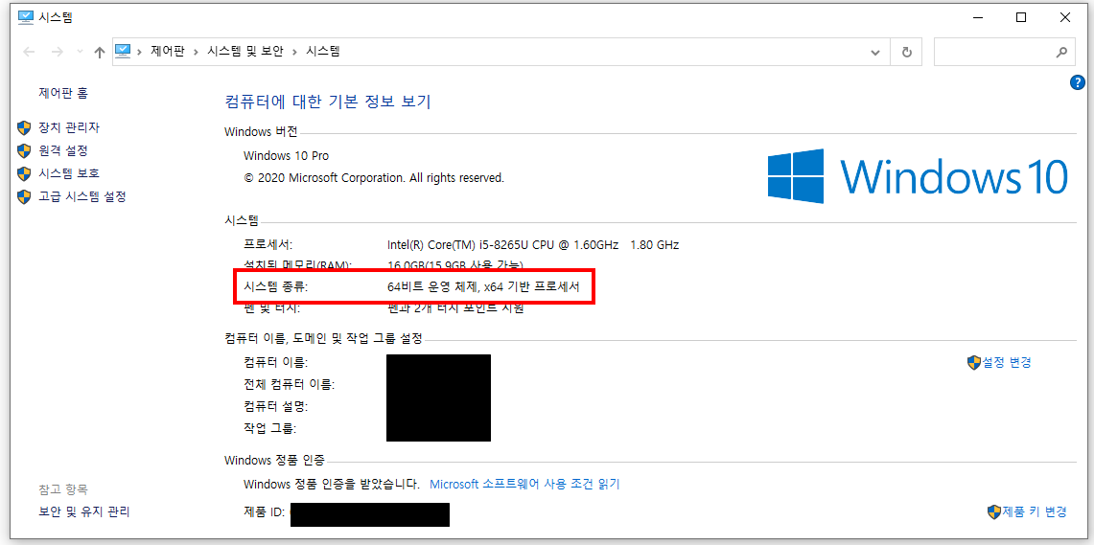Open 고급 시스템 설정 link

click(82, 196)
